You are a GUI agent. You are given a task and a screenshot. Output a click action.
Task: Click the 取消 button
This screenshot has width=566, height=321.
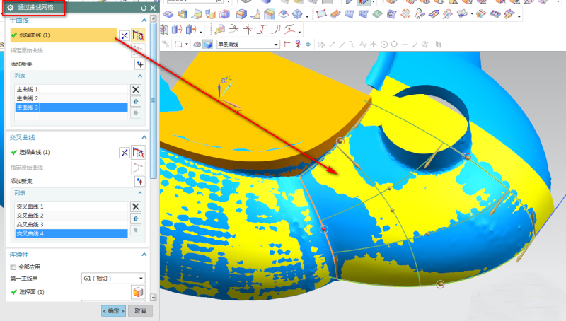139,311
